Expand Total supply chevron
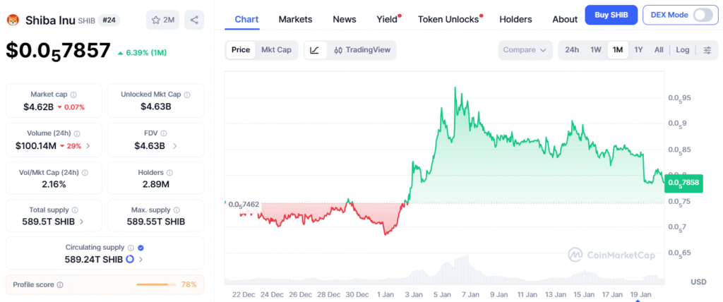723x302 pixels. pos(82,221)
